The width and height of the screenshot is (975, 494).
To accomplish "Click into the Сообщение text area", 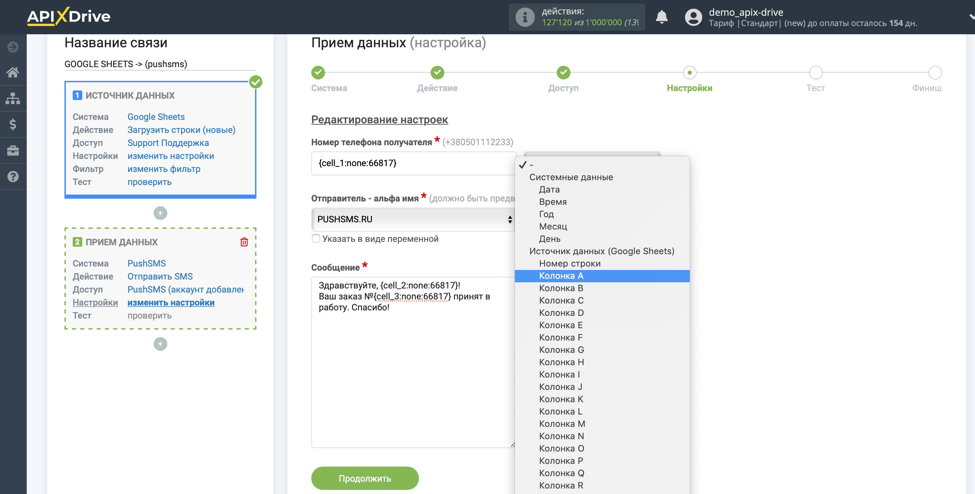I will click(x=413, y=362).
